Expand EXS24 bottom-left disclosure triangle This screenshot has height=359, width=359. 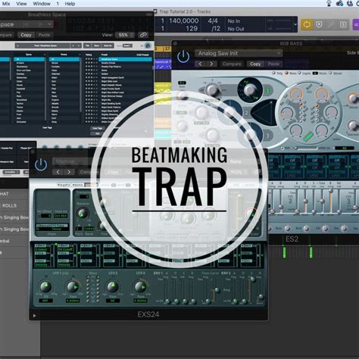pos(34,316)
